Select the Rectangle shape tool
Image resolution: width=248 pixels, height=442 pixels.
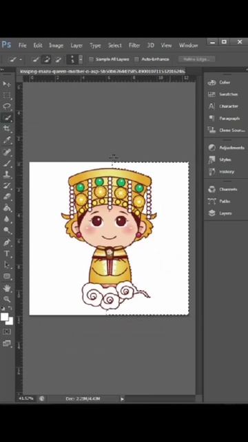point(7,276)
